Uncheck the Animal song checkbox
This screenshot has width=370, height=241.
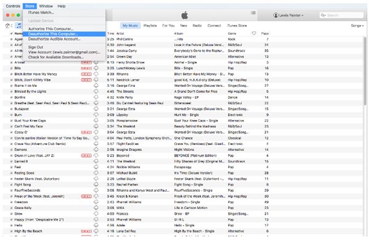point(11,62)
